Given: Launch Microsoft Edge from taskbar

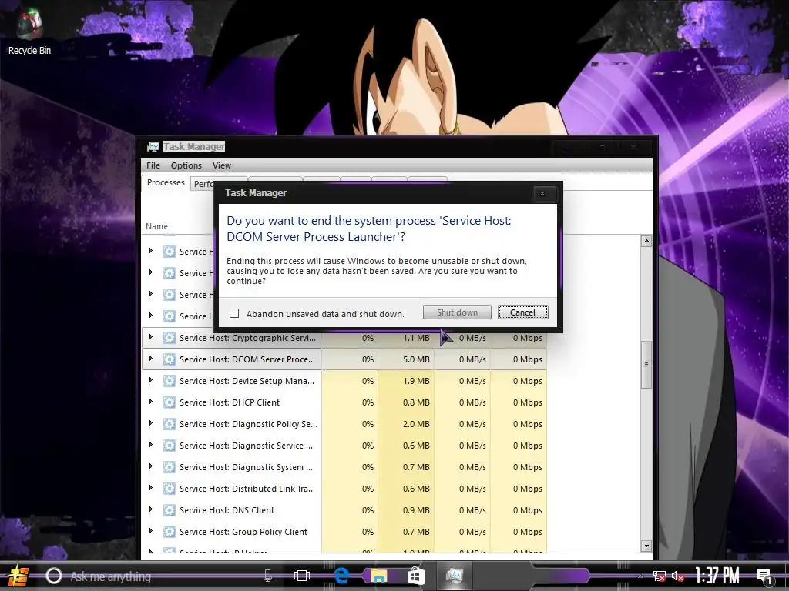Looking at the screenshot, I should pyautogui.click(x=341, y=576).
